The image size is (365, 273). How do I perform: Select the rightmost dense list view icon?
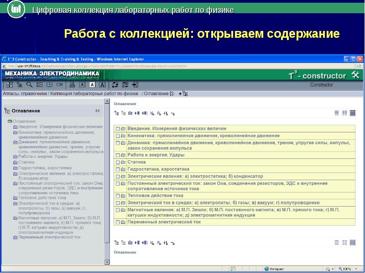click(x=353, y=113)
